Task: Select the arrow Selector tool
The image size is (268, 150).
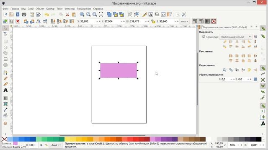Action: [5, 28]
